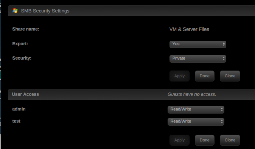Clone the user access settings
255x149 pixels.
pos(230,140)
